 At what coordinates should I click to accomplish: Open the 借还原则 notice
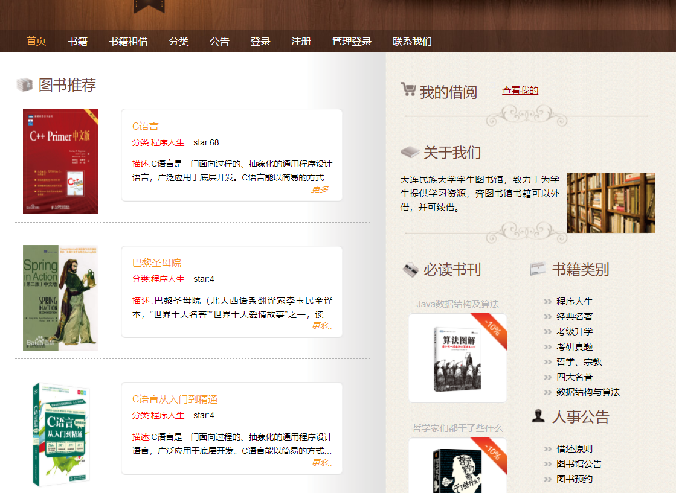(575, 449)
